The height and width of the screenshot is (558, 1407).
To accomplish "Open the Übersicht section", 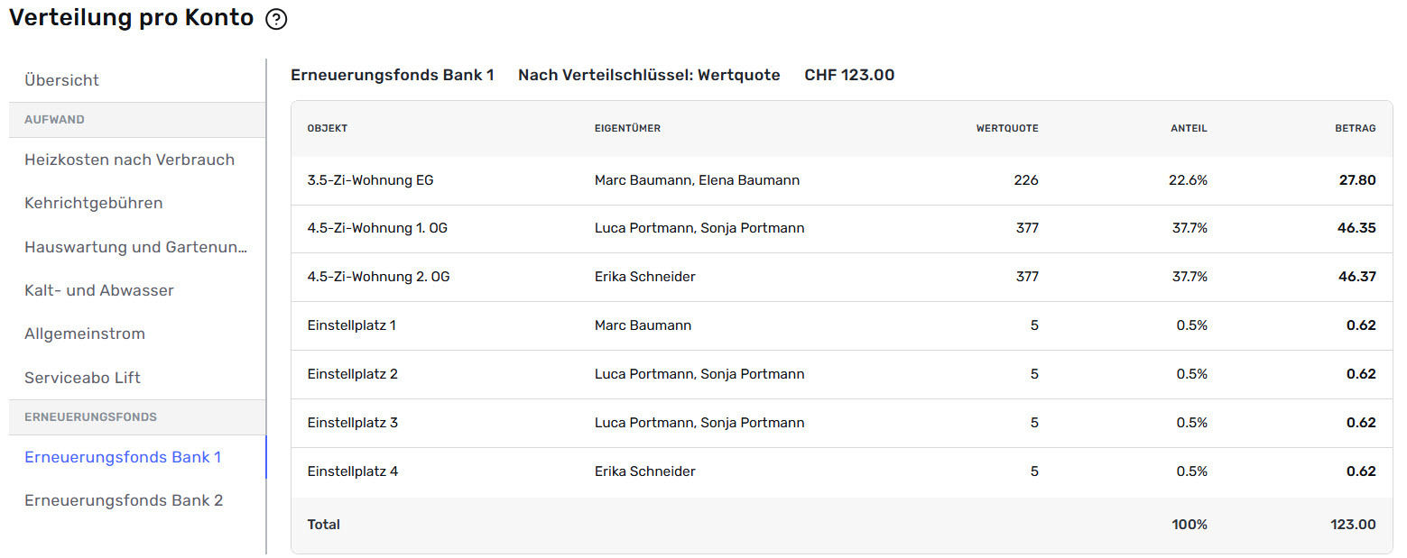I will point(137,80).
